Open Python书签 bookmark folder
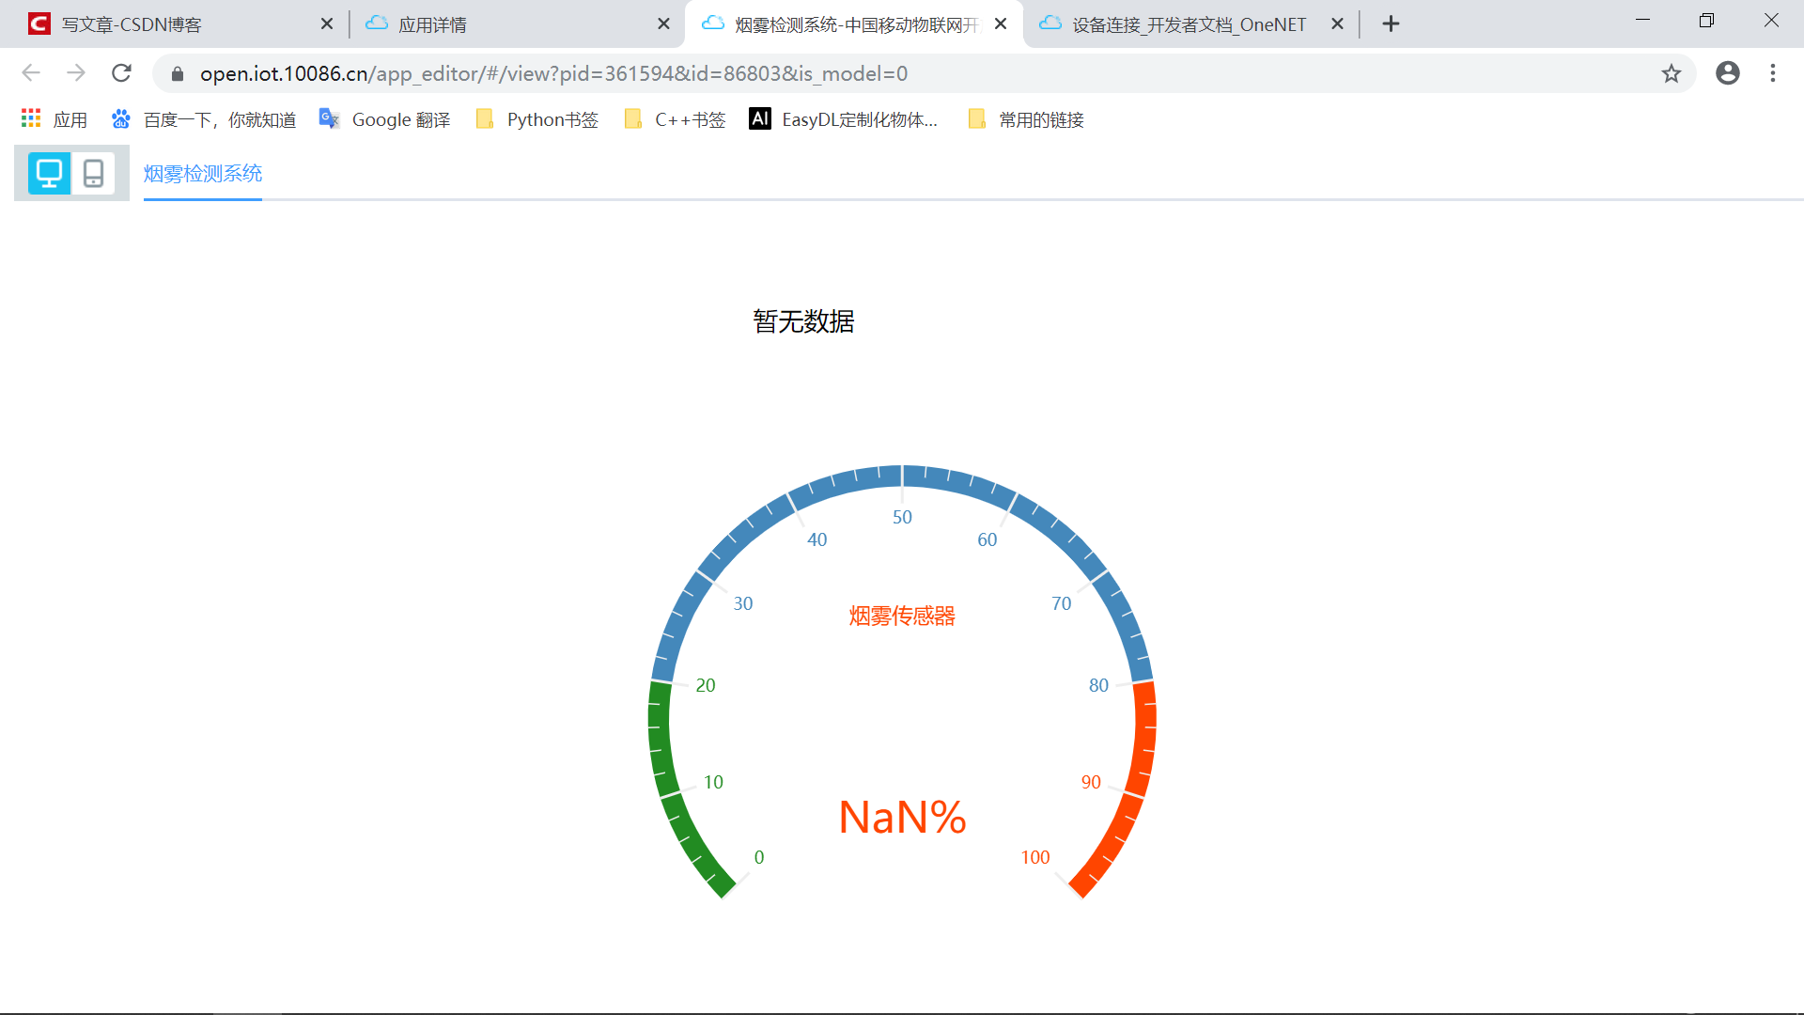The image size is (1804, 1015). tap(537, 119)
